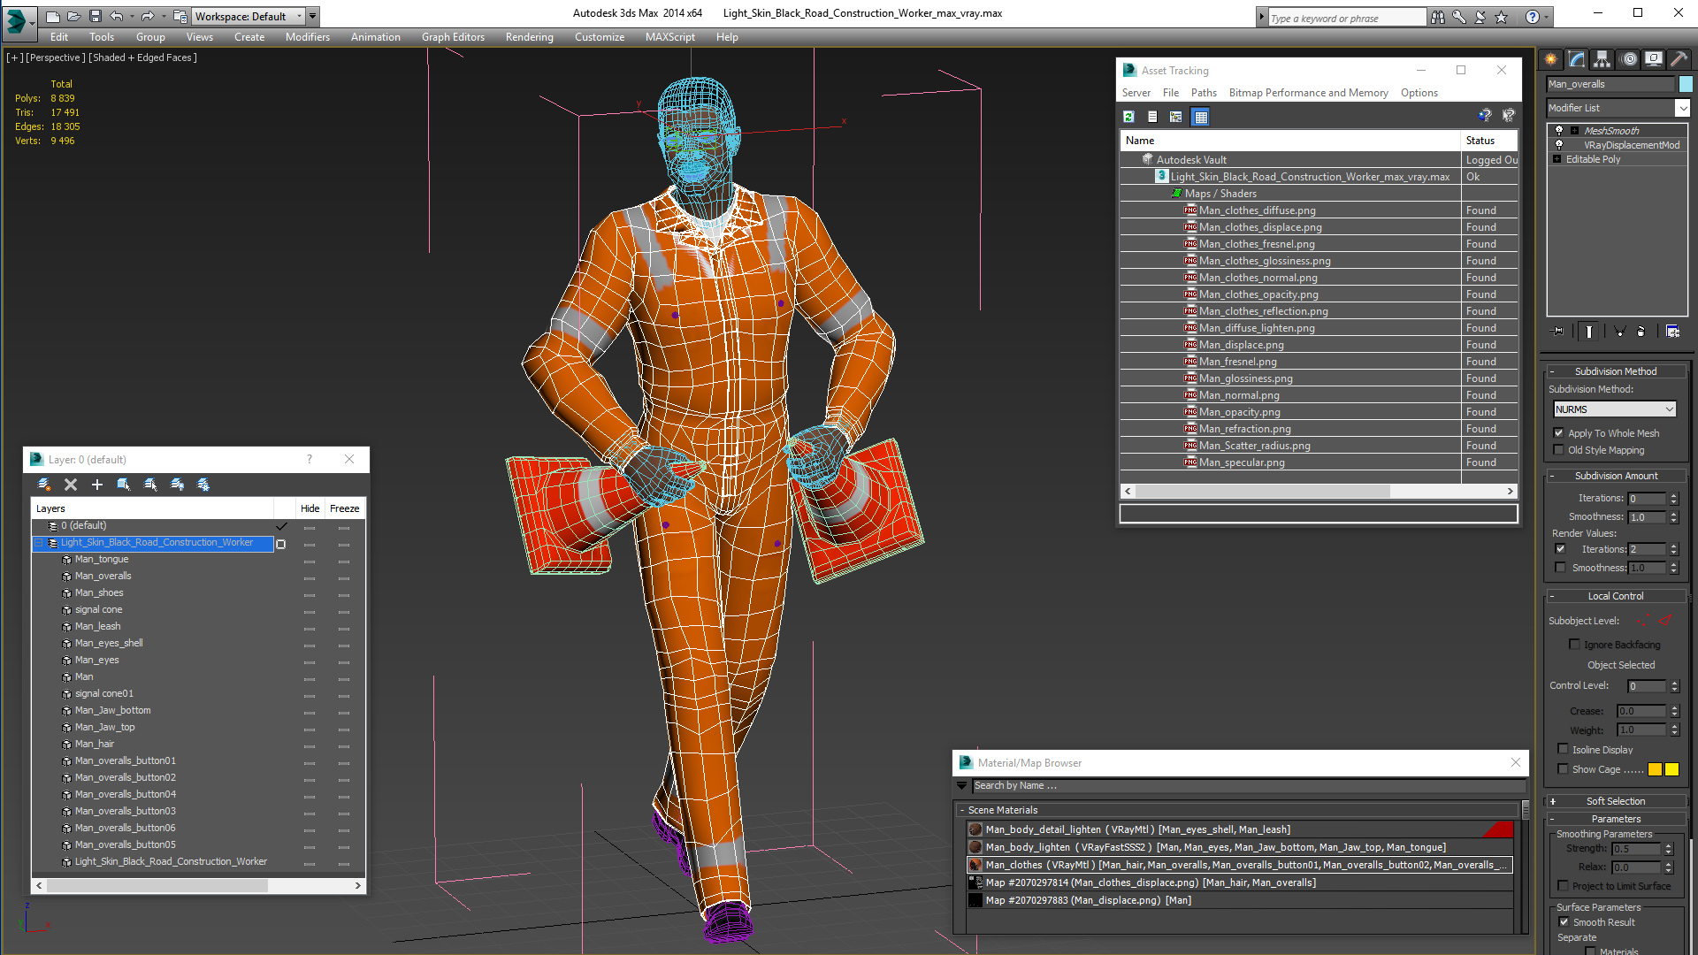Enable Project to Limit Surface checkbox

[1563, 886]
